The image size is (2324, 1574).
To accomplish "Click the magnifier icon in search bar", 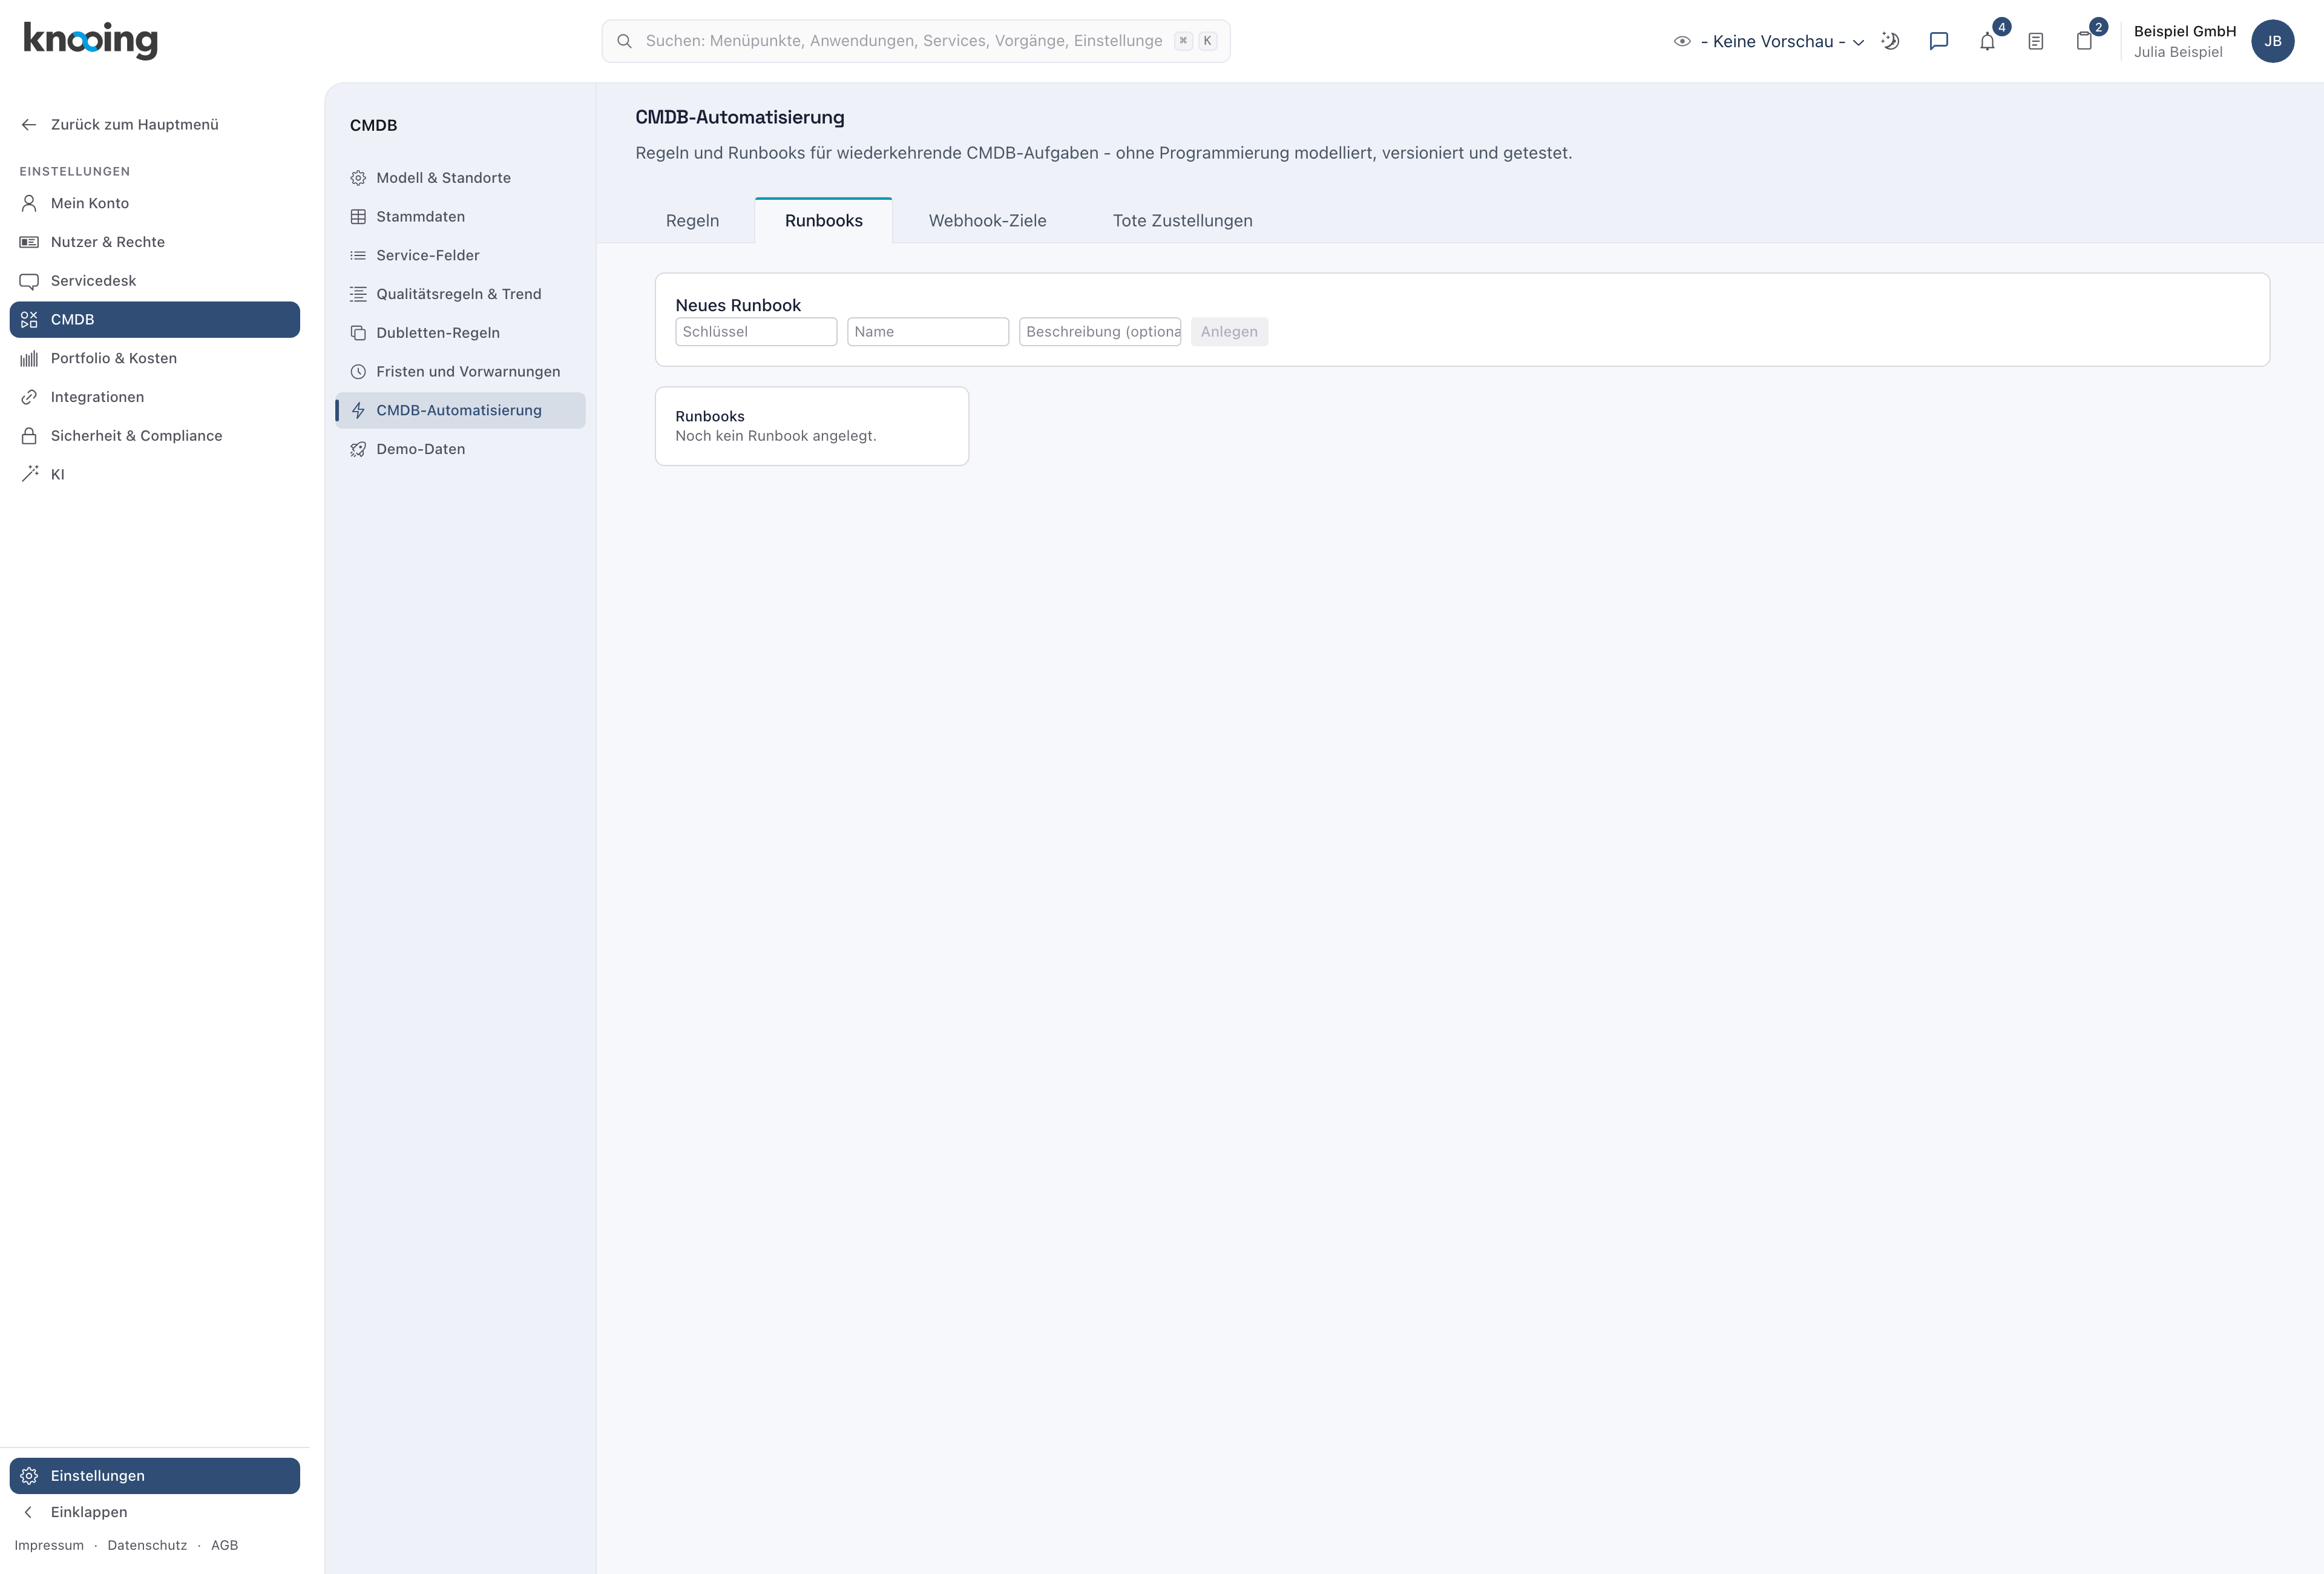I will tap(624, 41).
